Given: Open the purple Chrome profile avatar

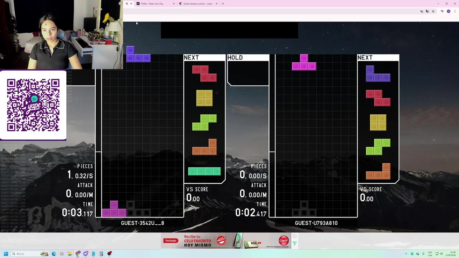Looking at the screenshot, I should pyautogui.click(x=448, y=11).
